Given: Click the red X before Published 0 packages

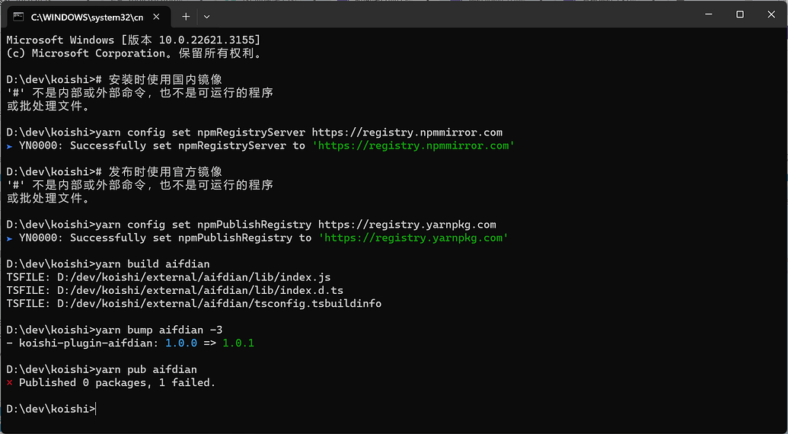Looking at the screenshot, I should tap(9, 382).
